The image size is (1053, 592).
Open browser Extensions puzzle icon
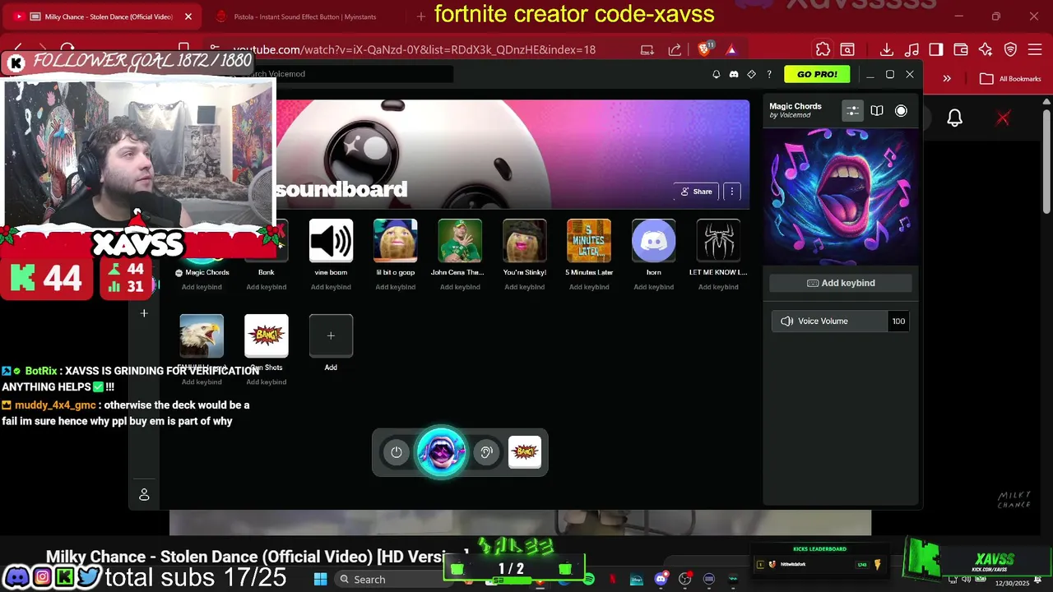click(x=823, y=49)
